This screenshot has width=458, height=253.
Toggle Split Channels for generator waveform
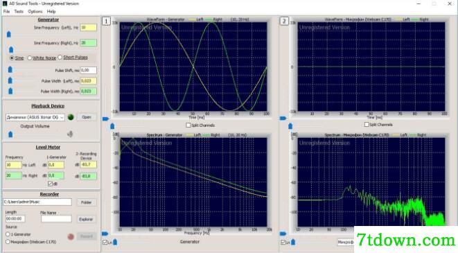click(188, 125)
